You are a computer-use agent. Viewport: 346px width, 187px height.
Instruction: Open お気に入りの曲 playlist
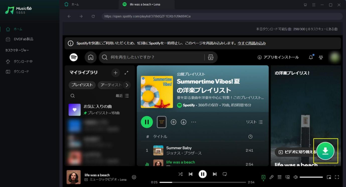pyautogui.click(x=100, y=110)
